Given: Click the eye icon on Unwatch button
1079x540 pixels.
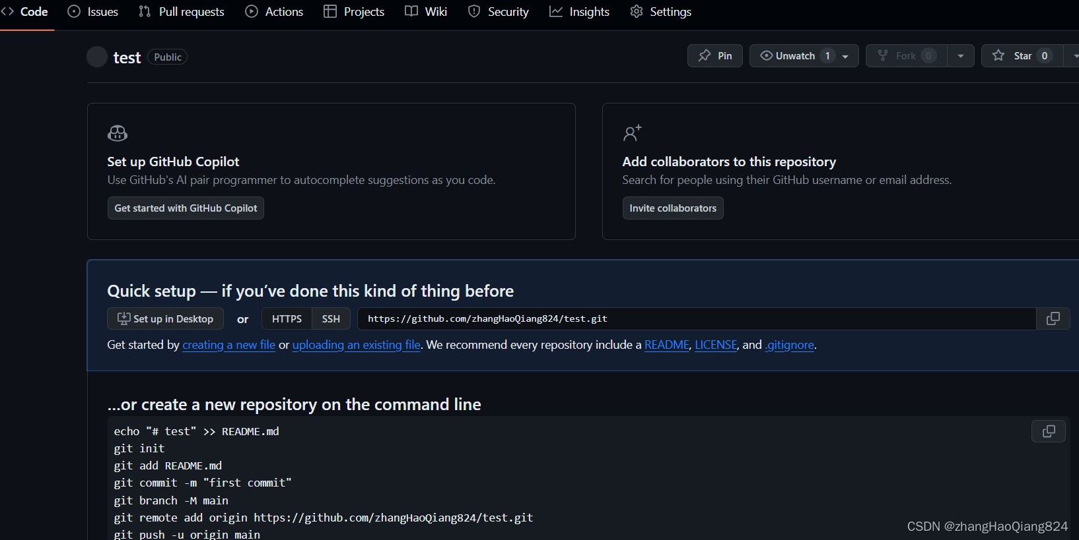Looking at the screenshot, I should (767, 56).
